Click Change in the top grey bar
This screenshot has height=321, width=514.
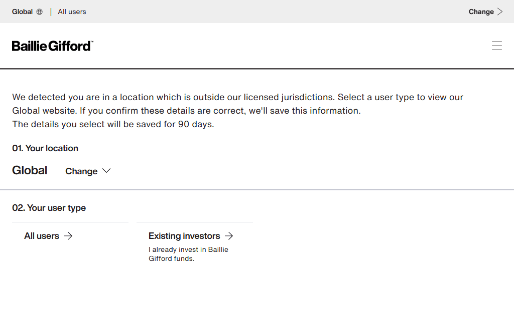tap(485, 12)
